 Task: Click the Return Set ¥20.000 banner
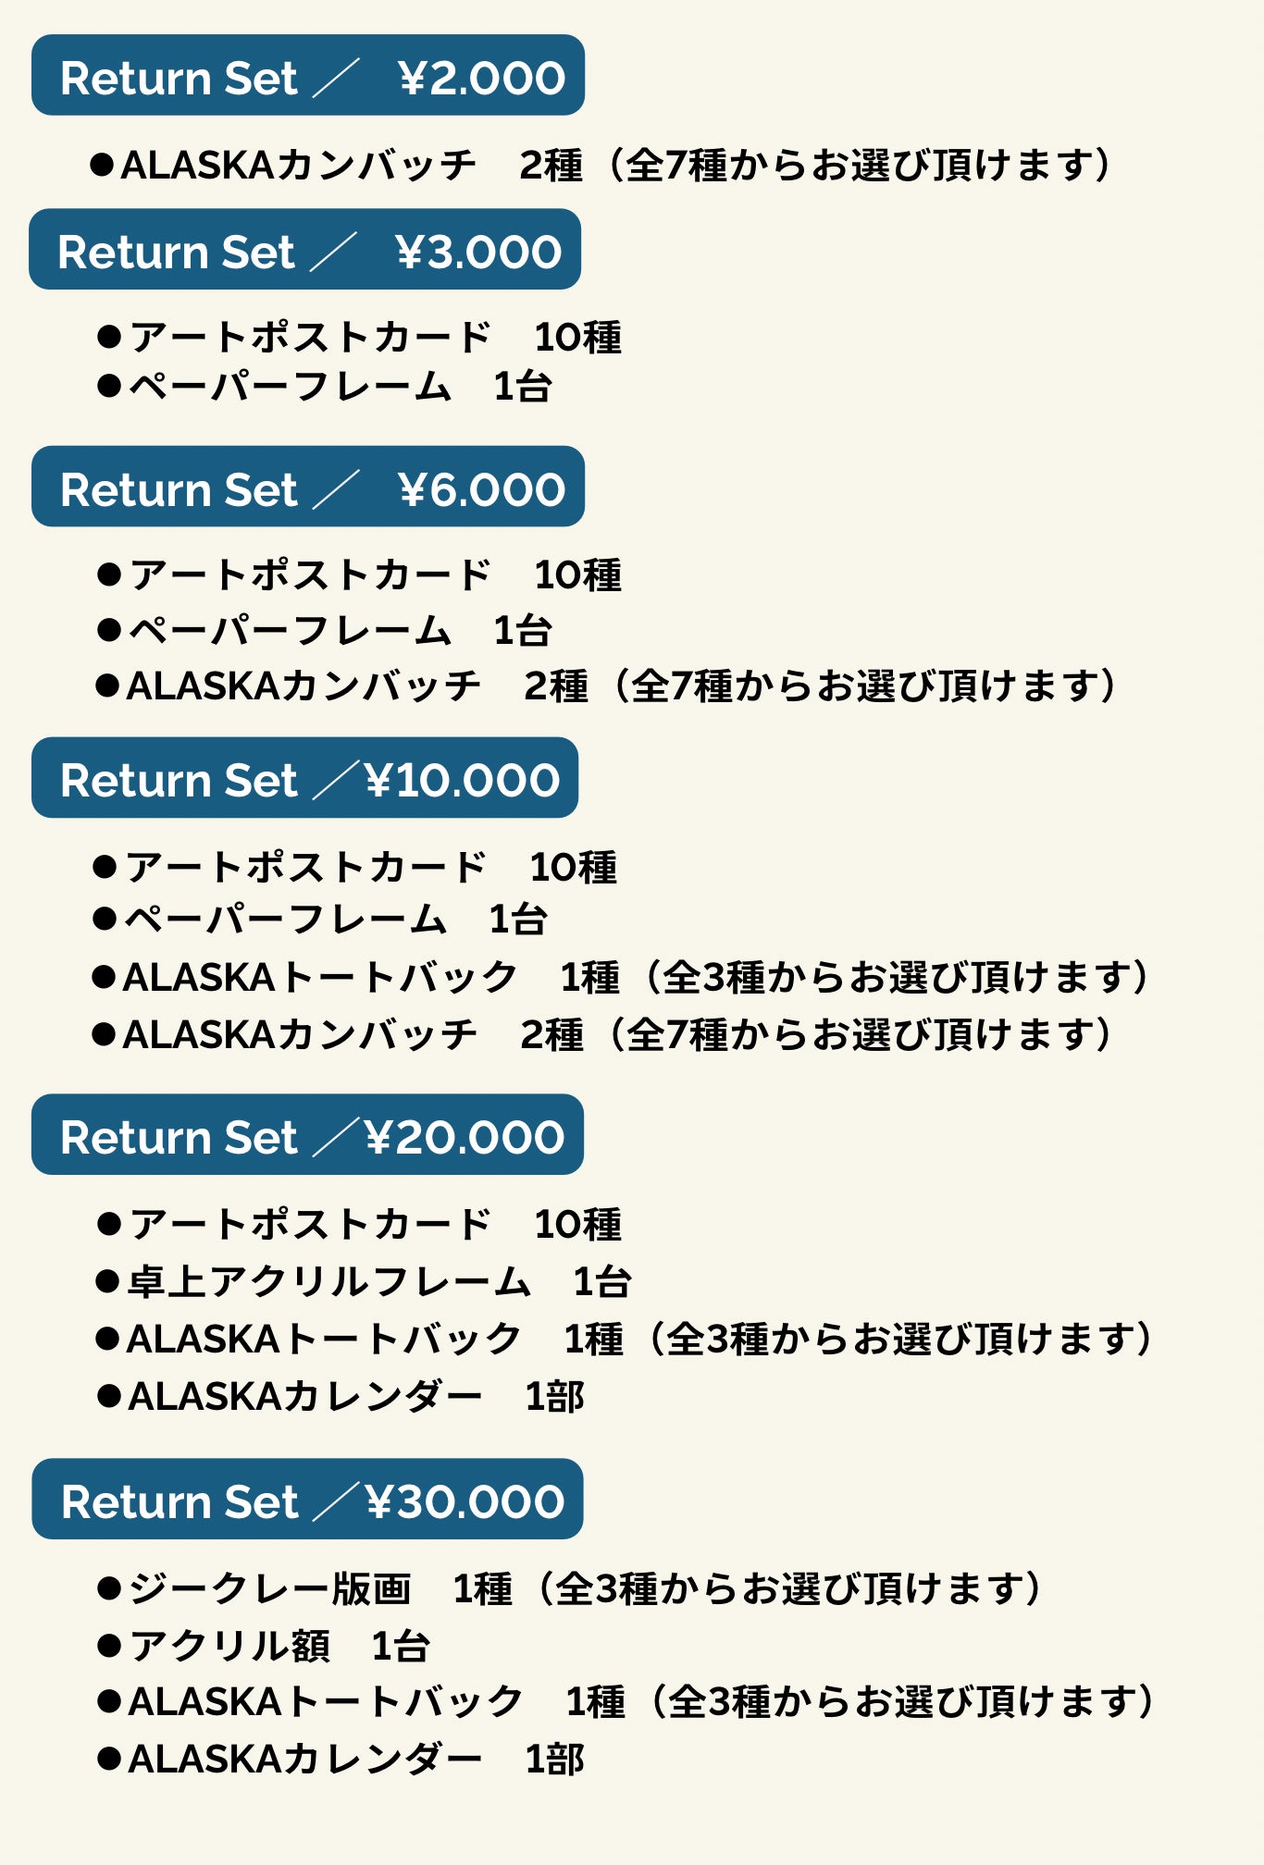[307, 1135]
